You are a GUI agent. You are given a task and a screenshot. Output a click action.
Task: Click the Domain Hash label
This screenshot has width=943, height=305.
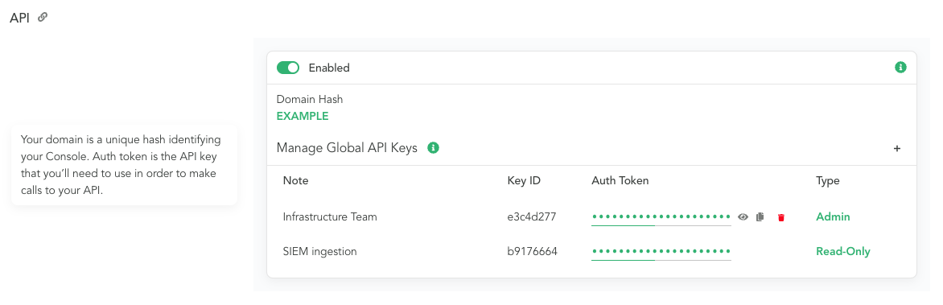(x=310, y=99)
